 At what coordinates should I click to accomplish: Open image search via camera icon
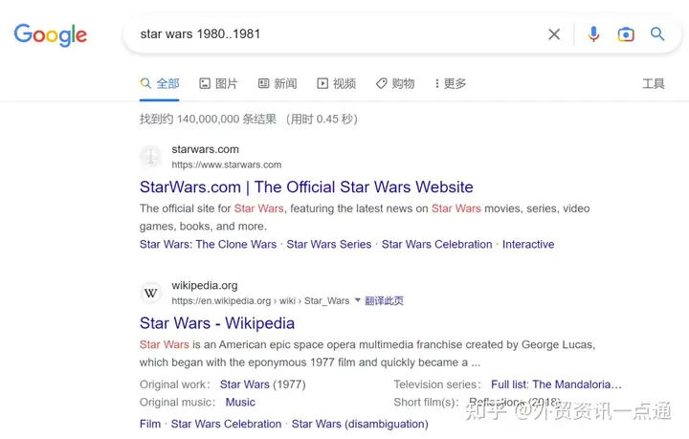tap(626, 34)
